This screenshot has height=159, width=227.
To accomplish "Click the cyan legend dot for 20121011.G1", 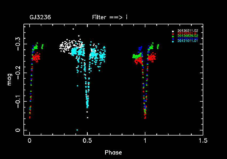I will [173, 41].
